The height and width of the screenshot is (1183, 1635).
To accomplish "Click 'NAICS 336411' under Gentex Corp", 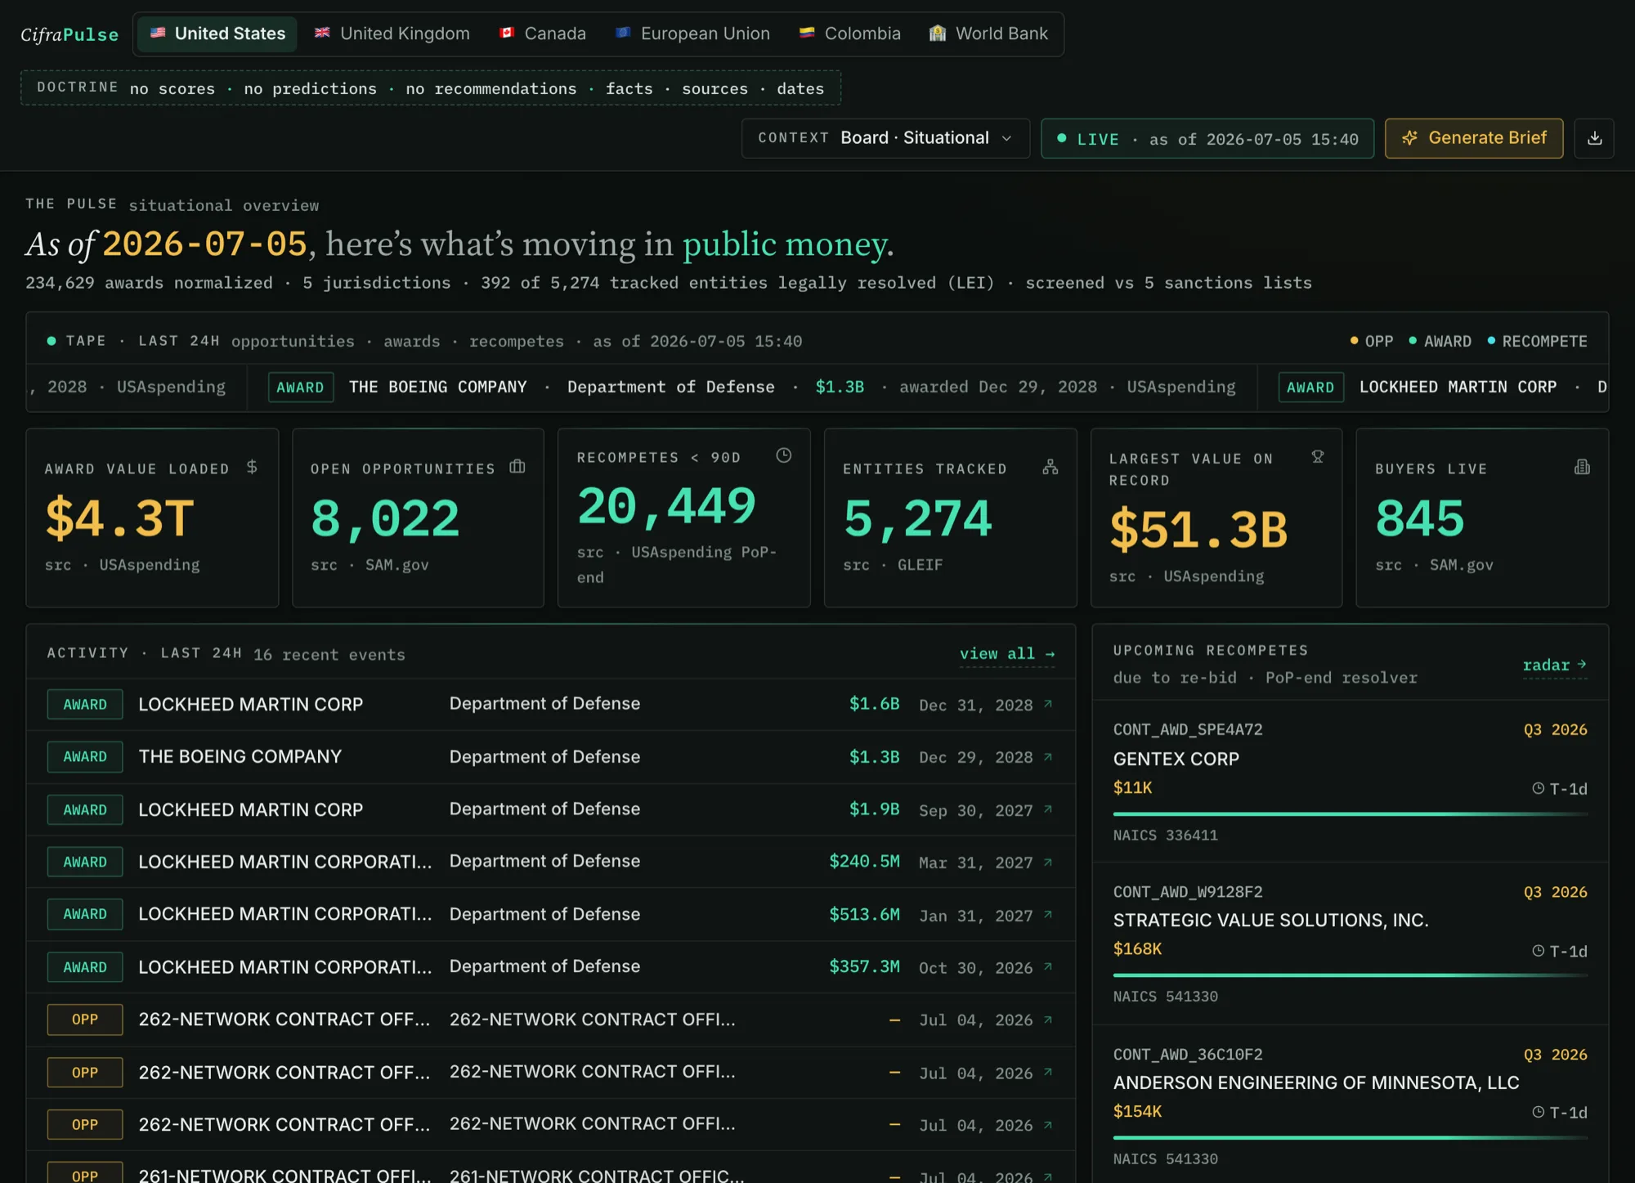I will tap(1165, 835).
